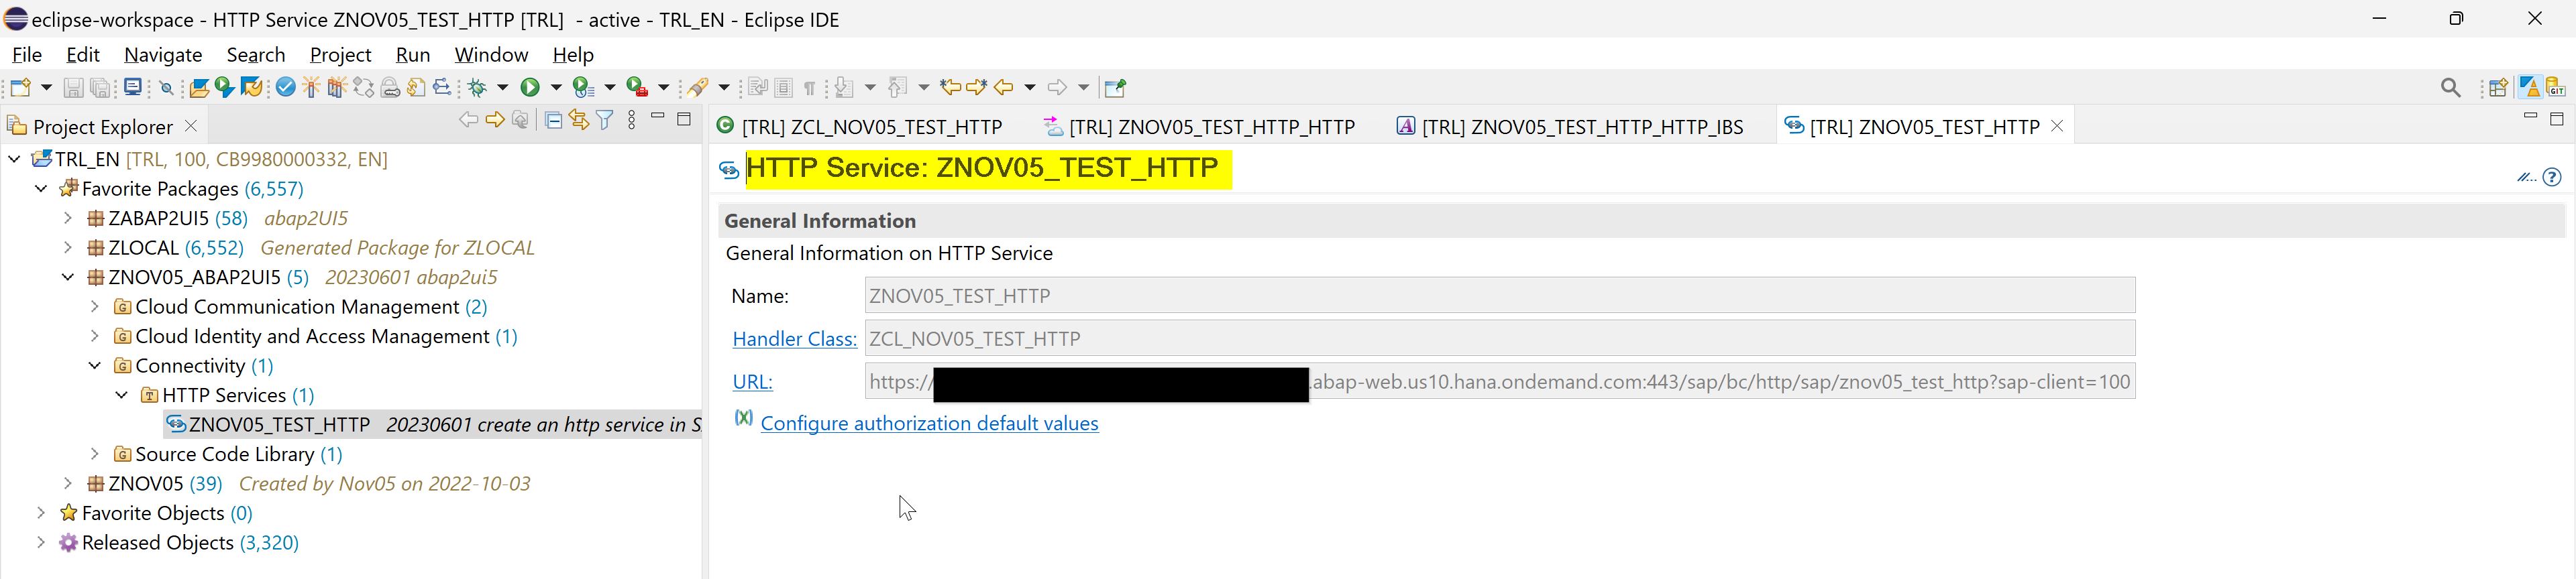Viewport: 2576px width, 579px height.
Task: Select ZNOV05_TEST_HTTP in the project tree
Action: (x=432, y=424)
